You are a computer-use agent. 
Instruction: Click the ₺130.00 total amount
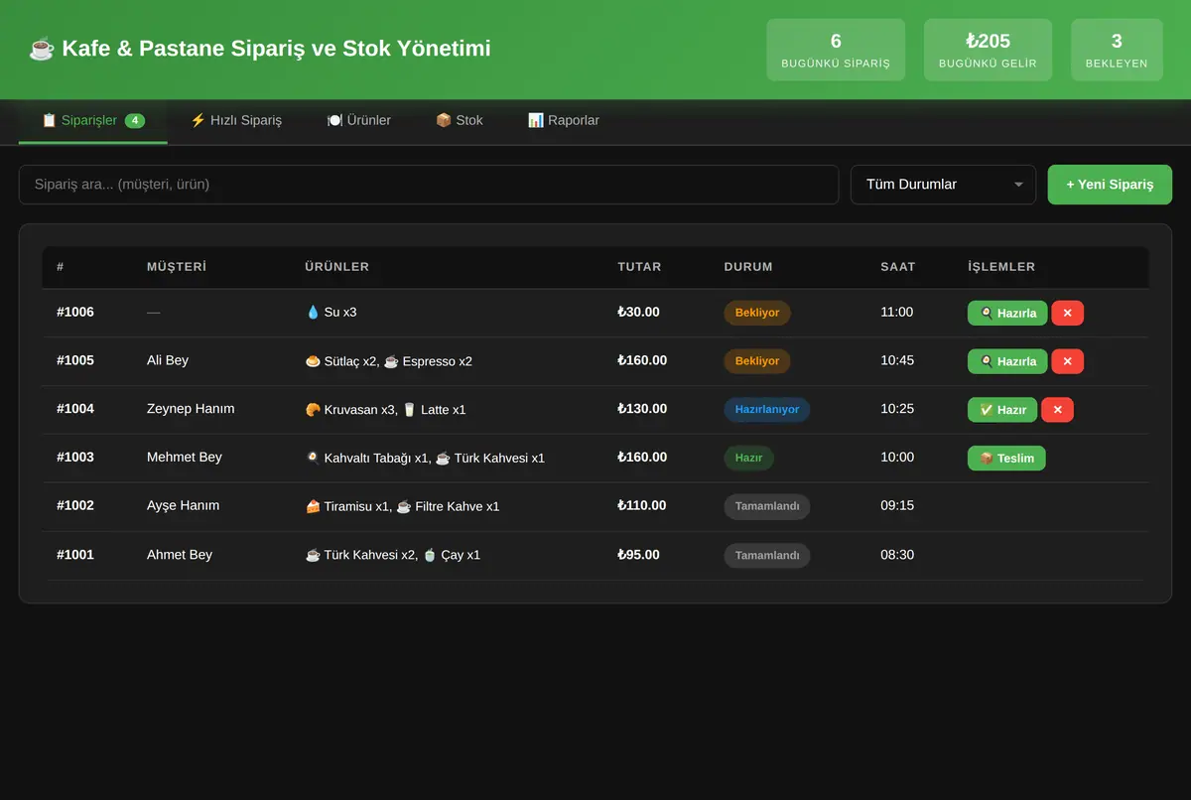(642, 409)
